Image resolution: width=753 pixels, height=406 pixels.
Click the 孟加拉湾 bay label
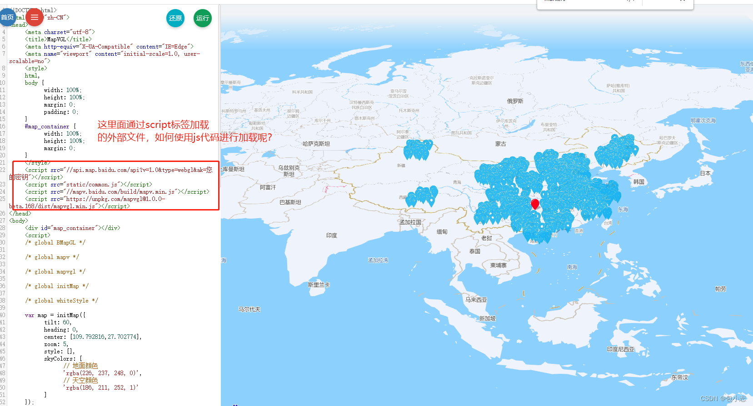point(378,260)
